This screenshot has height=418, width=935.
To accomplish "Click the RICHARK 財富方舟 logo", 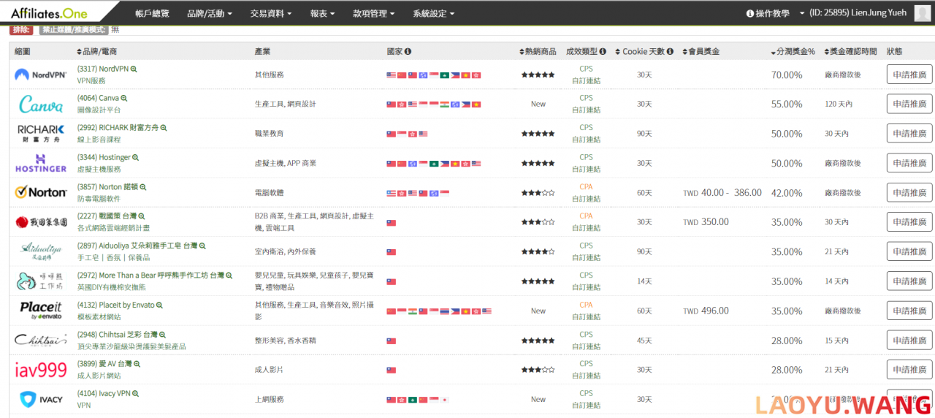I will click(x=41, y=133).
